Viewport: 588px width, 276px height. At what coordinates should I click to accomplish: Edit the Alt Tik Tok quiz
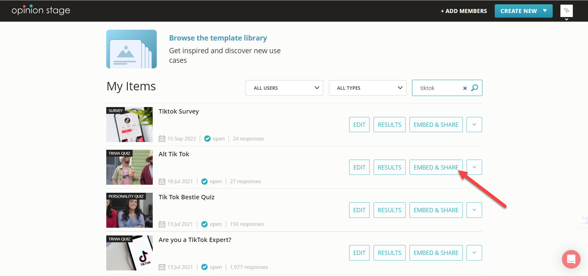tap(359, 167)
